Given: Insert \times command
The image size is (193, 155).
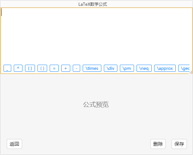Looking at the screenshot, I should coord(92,68).
